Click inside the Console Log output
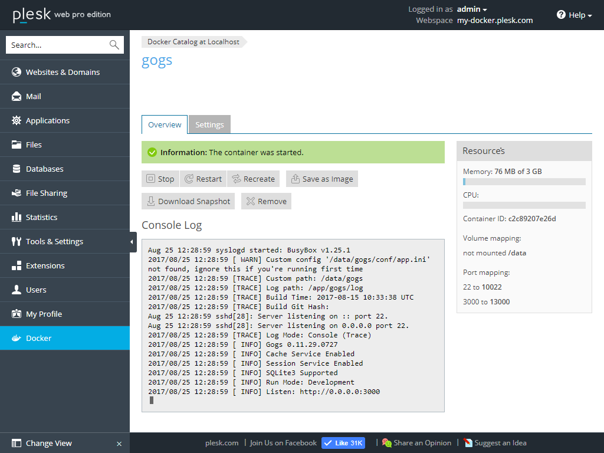The image size is (604, 453). pos(293,326)
